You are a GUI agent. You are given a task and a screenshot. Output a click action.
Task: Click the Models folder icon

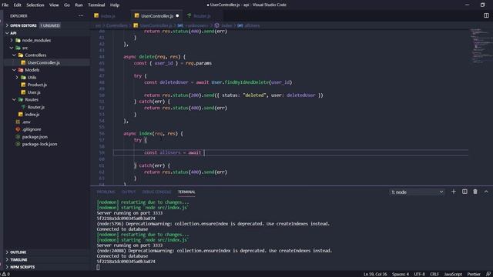(x=21, y=70)
